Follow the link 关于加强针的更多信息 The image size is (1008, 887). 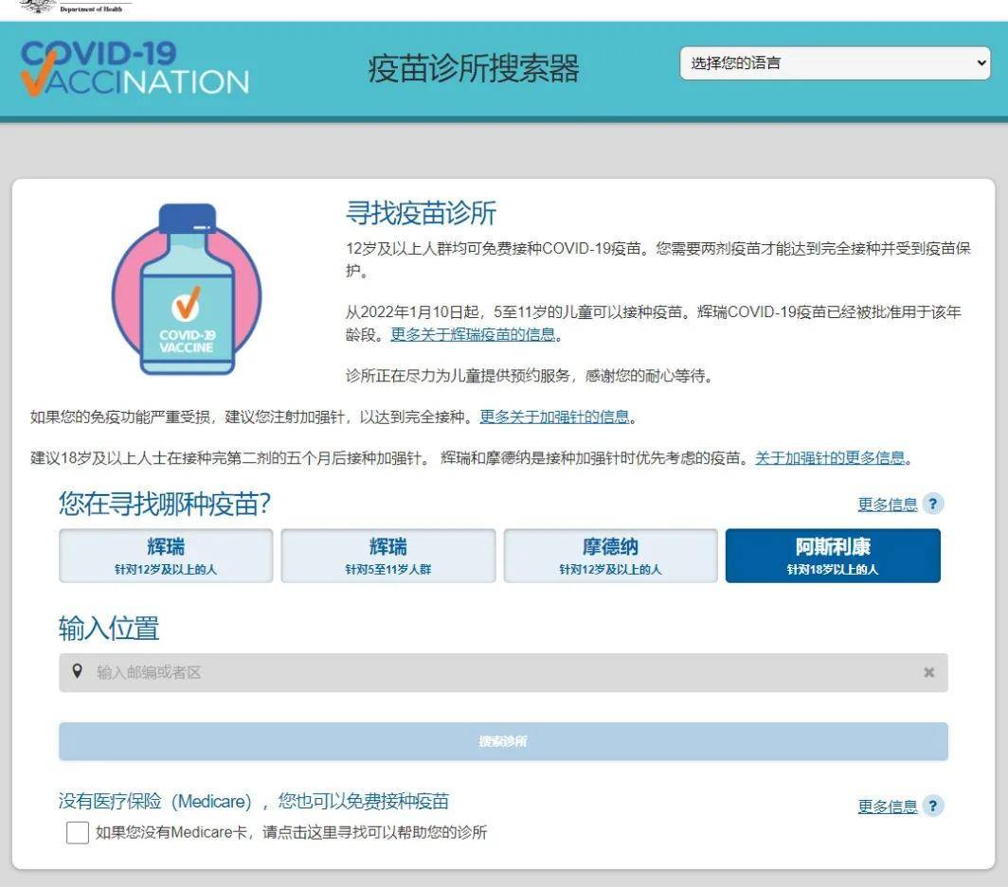coord(830,458)
